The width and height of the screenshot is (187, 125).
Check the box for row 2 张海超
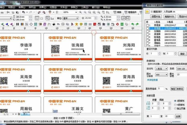pos(147,28)
